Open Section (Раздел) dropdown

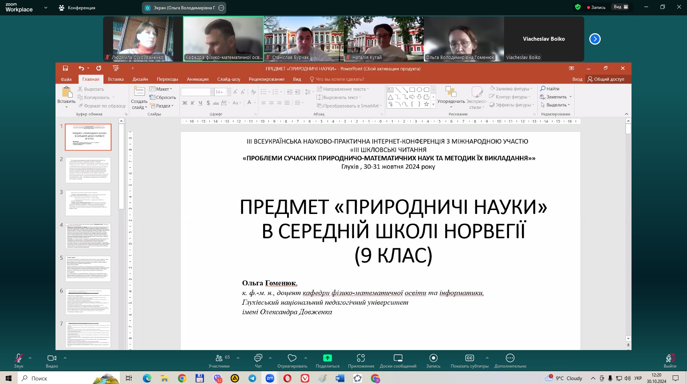162,106
